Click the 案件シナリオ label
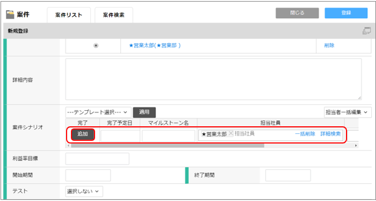376x201 pixels. [27, 127]
